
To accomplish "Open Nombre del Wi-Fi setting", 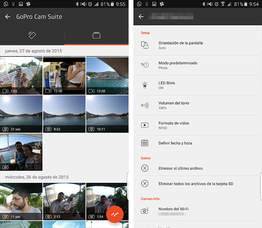I will point(198,211).
